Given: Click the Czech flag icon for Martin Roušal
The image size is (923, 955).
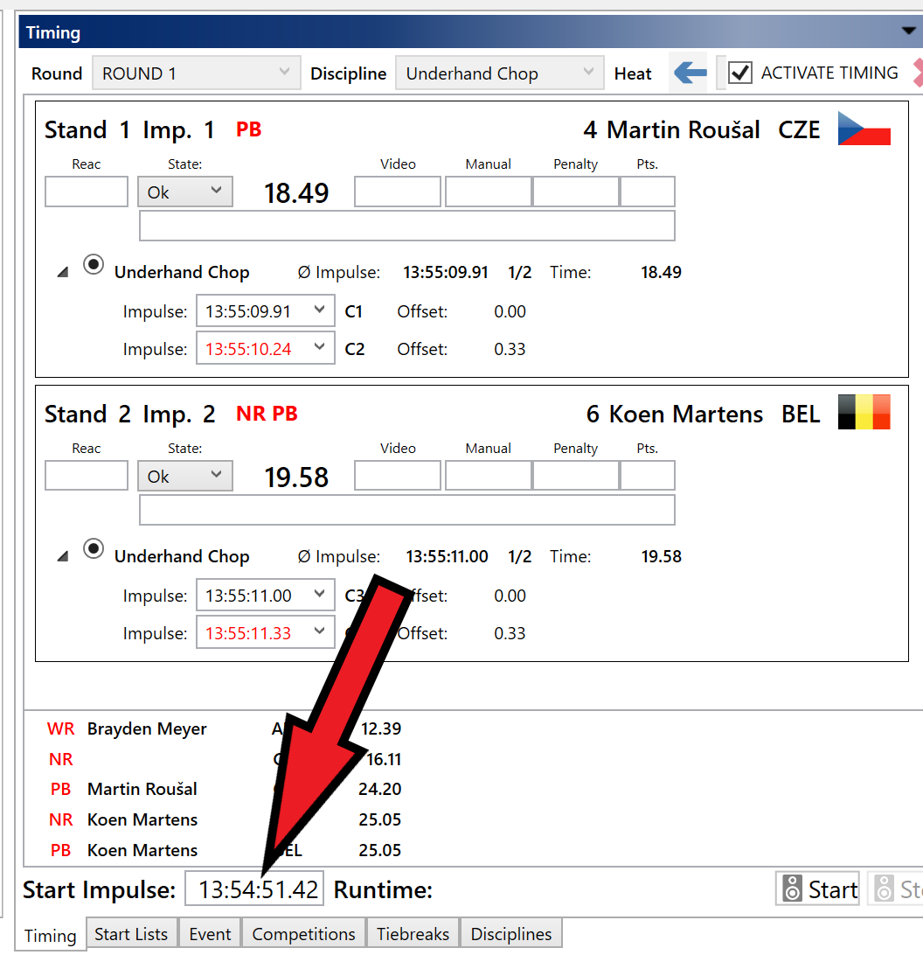Looking at the screenshot, I should click(864, 129).
